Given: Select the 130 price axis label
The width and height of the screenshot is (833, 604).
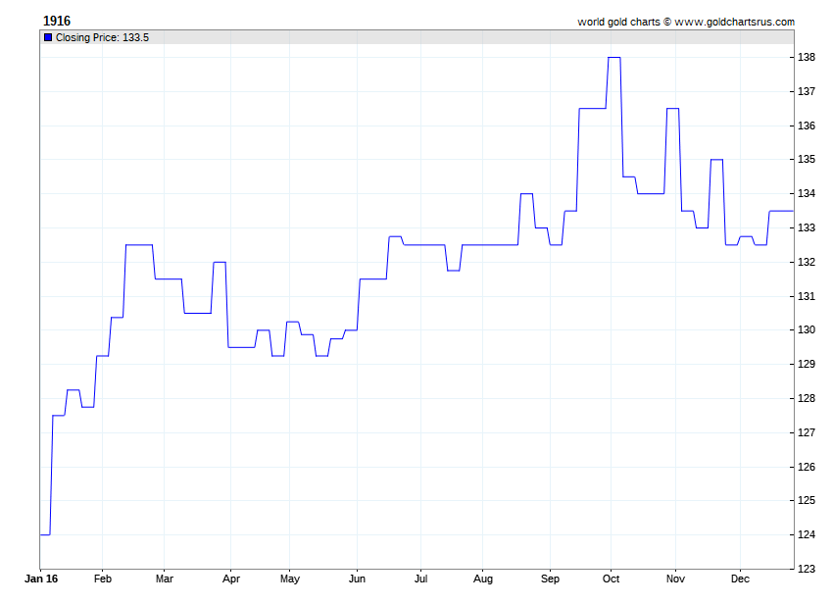Looking at the screenshot, I should pos(808,330).
